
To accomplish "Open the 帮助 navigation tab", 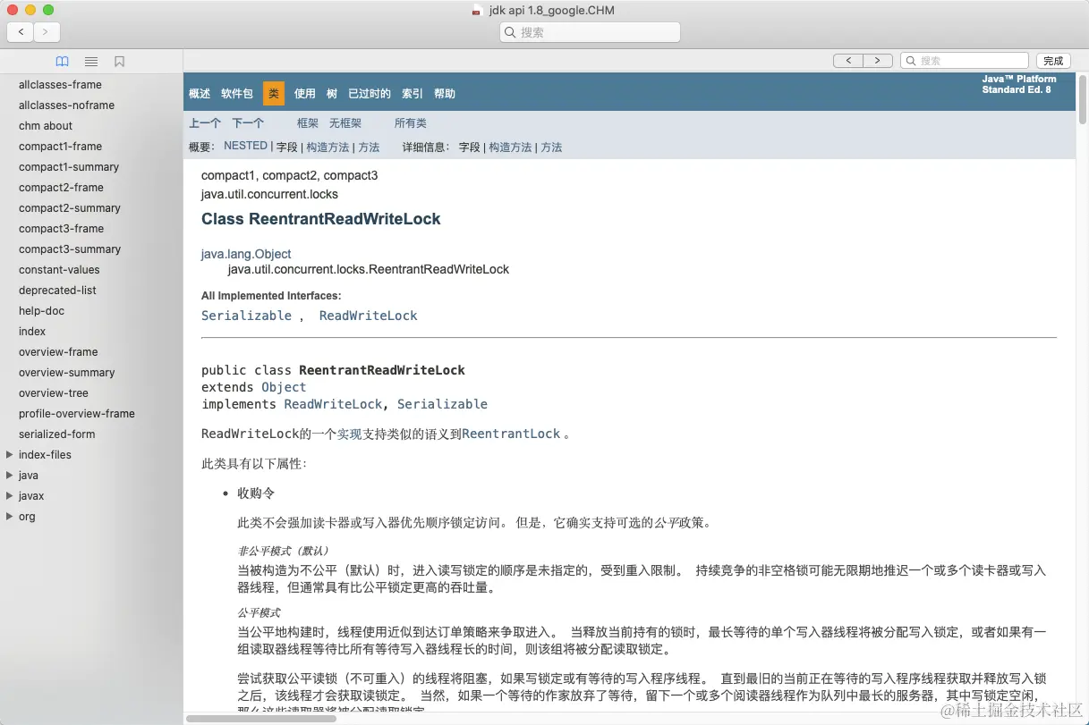I will 445,94.
